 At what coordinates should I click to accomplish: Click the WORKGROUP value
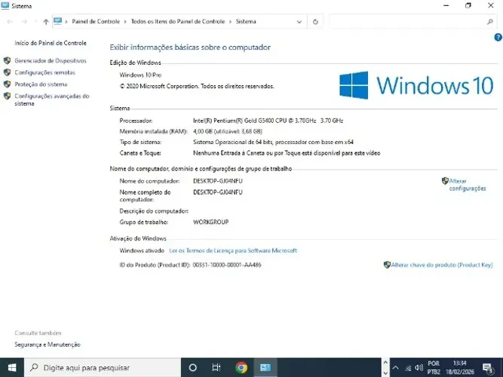pyautogui.click(x=210, y=222)
